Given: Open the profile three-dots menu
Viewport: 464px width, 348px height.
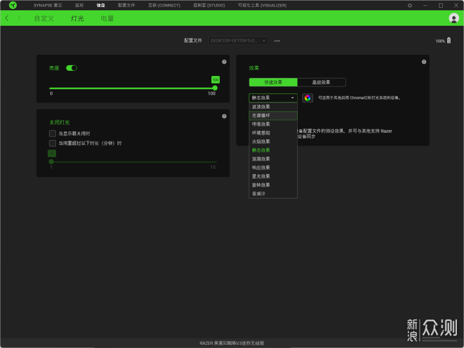Looking at the screenshot, I should coord(277,41).
